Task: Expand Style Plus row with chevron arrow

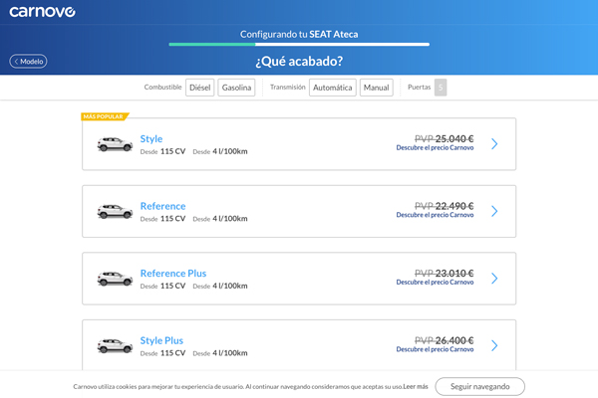Action: tap(494, 345)
